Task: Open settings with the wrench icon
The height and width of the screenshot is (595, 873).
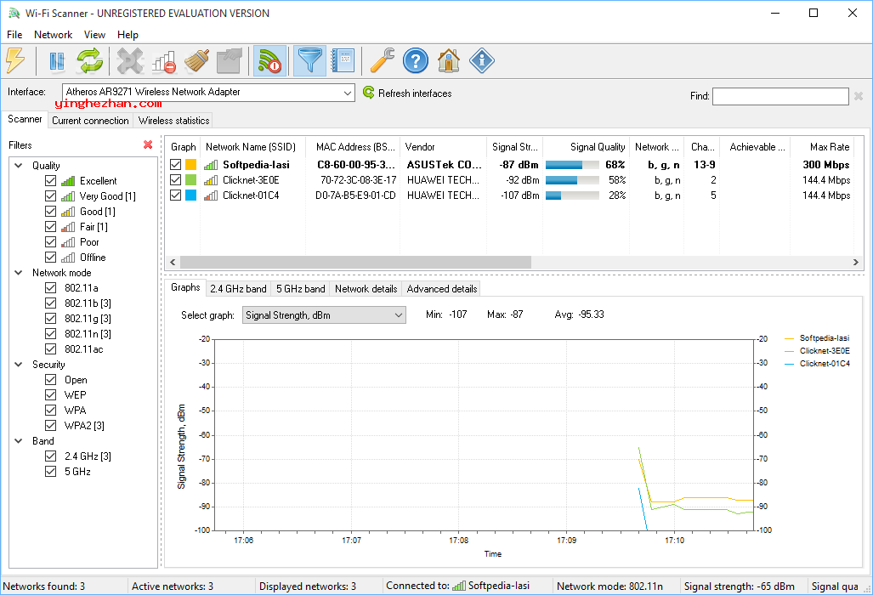Action: pyautogui.click(x=382, y=60)
